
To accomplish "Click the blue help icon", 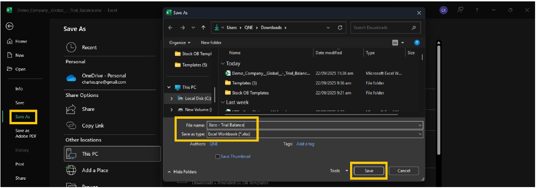I will [417, 42].
